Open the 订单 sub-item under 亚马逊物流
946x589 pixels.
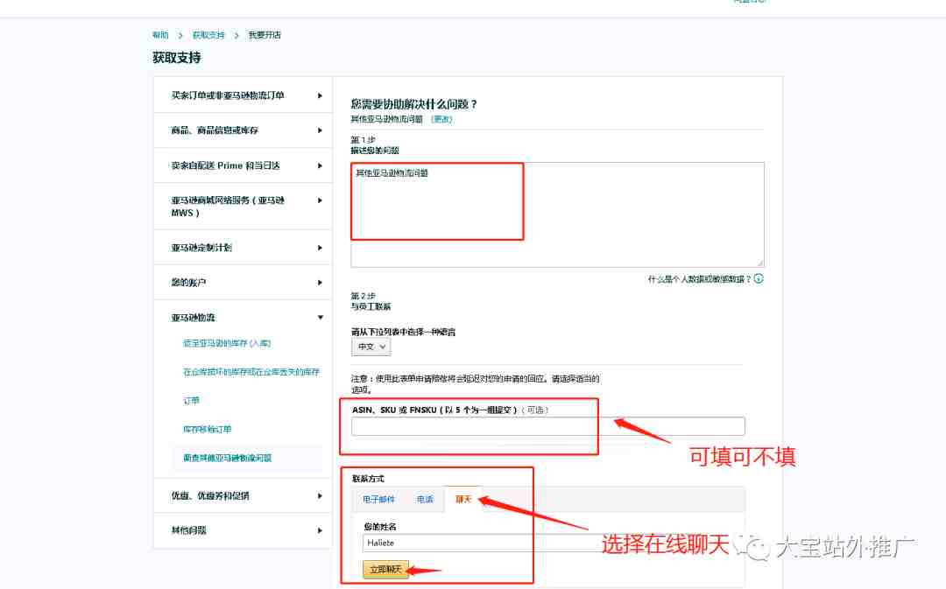point(191,400)
